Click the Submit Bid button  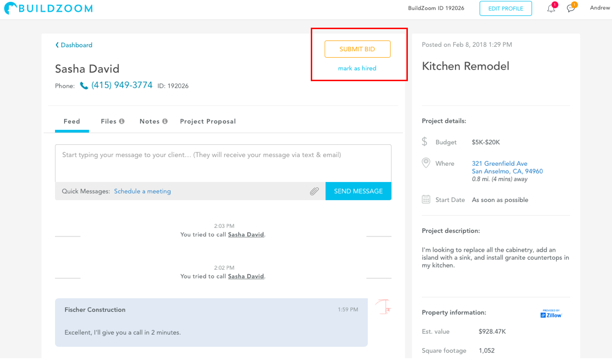click(x=358, y=49)
